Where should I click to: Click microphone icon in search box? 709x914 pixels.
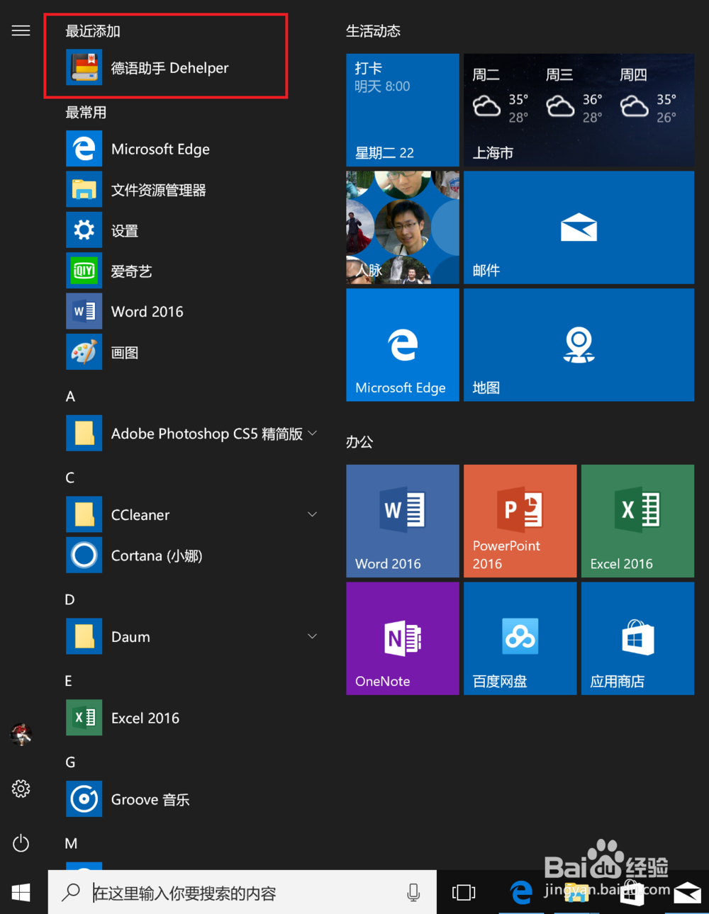point(413,893)
